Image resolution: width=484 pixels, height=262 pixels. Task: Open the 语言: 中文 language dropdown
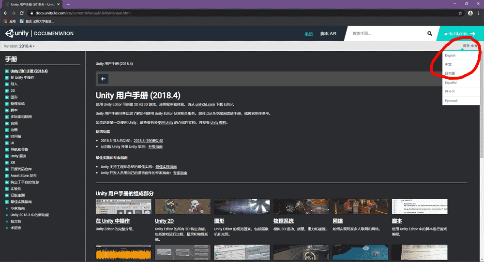(x=470, y=46)
